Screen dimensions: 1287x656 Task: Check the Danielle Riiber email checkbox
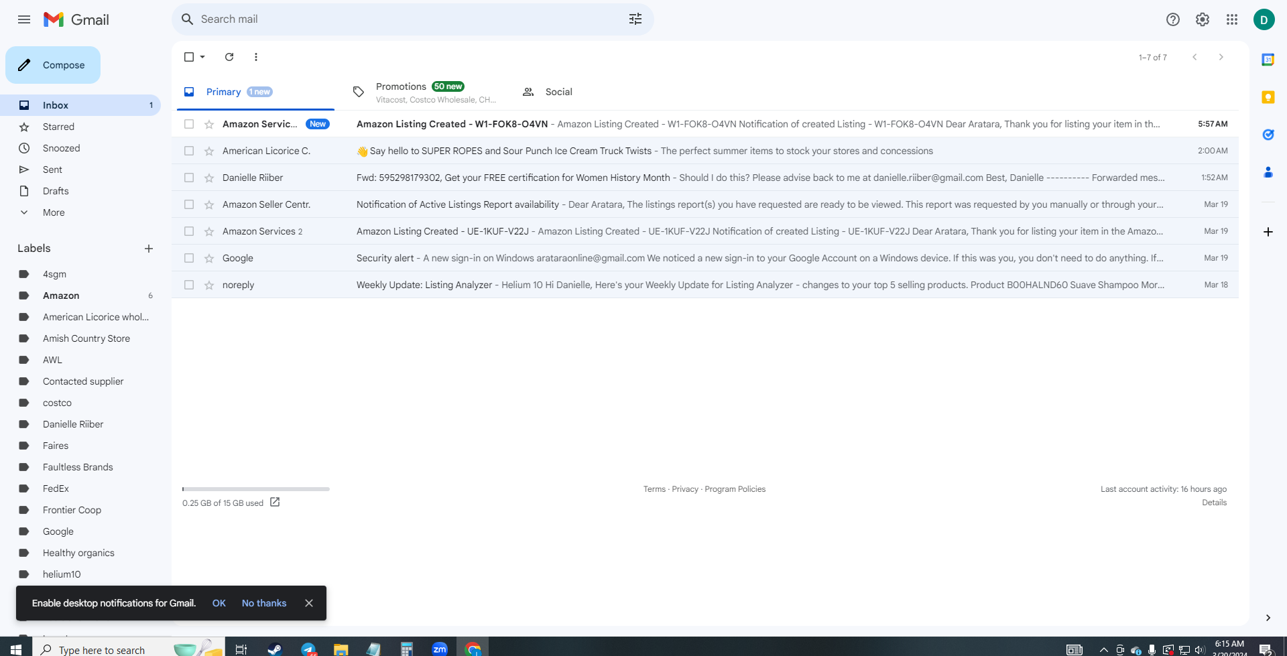pyautogui.click(x=189, y=178)
